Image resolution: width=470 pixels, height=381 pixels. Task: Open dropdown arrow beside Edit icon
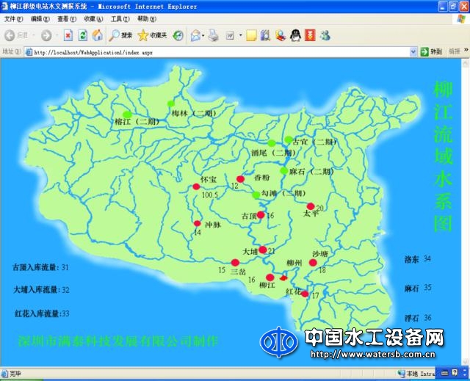[240, 35]
